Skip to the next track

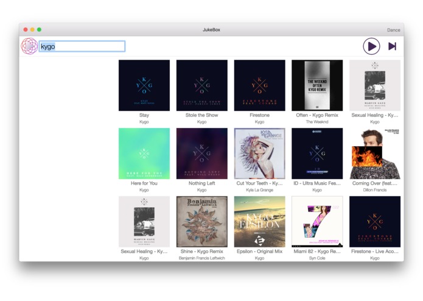point(392,46)
